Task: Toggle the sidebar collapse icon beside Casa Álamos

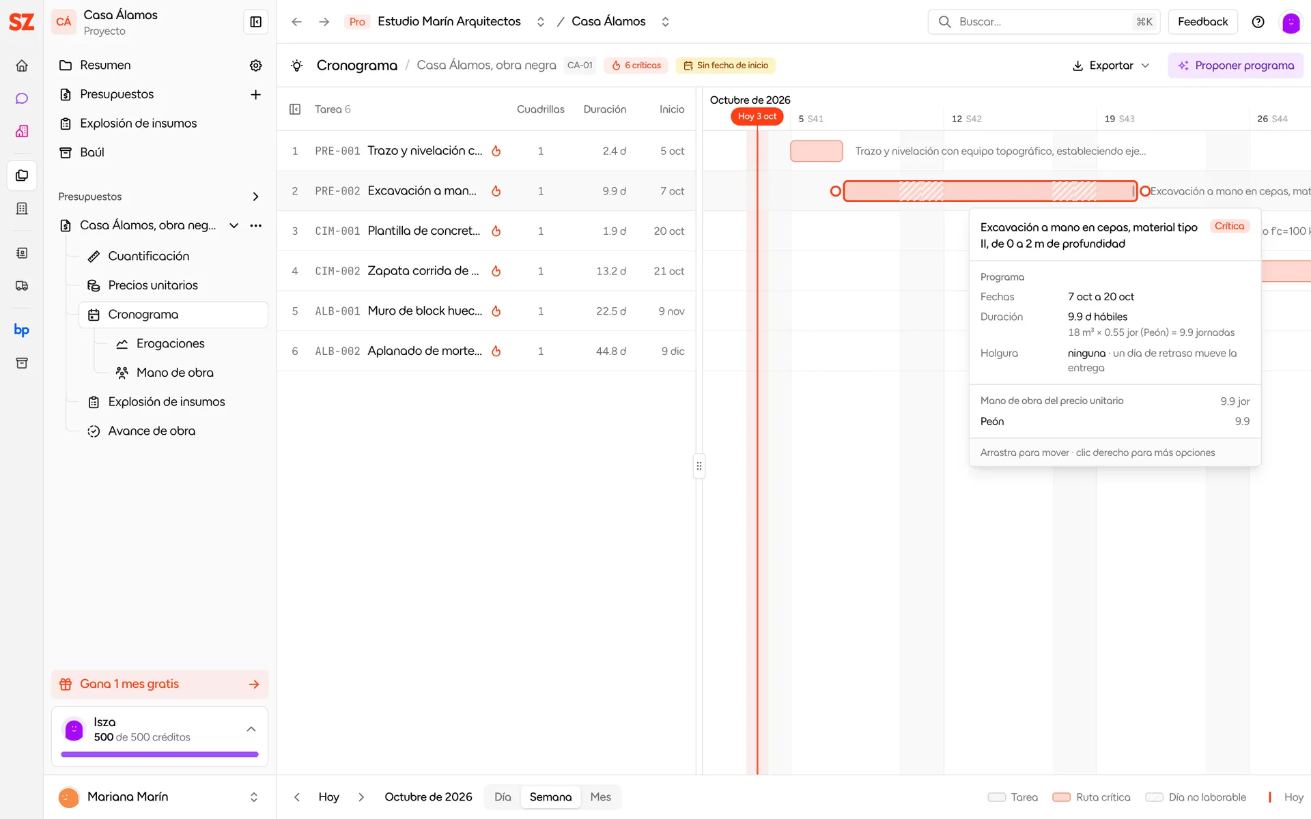Action: [x=256, y=22]
